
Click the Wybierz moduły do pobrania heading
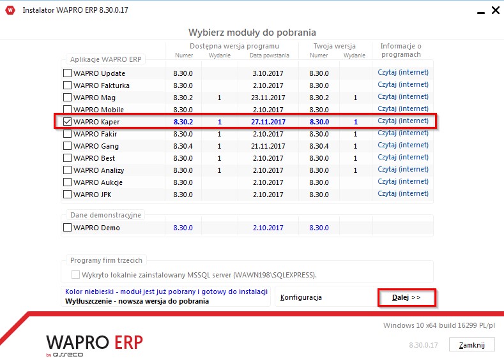[252, 33]
